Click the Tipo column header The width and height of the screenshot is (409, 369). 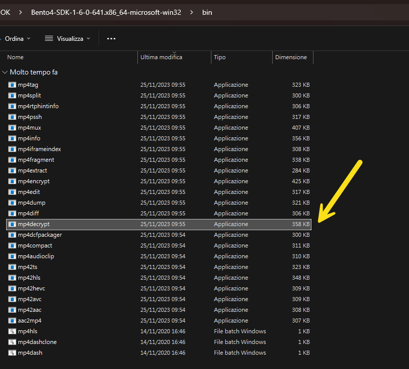coord(220,57)
